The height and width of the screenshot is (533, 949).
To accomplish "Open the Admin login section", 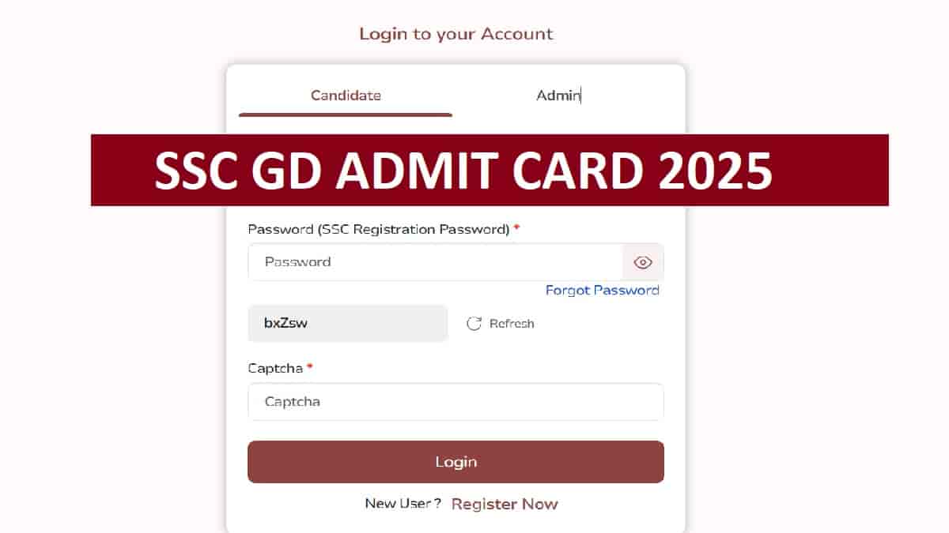I will pyautogui.click(x=557, y=95).
